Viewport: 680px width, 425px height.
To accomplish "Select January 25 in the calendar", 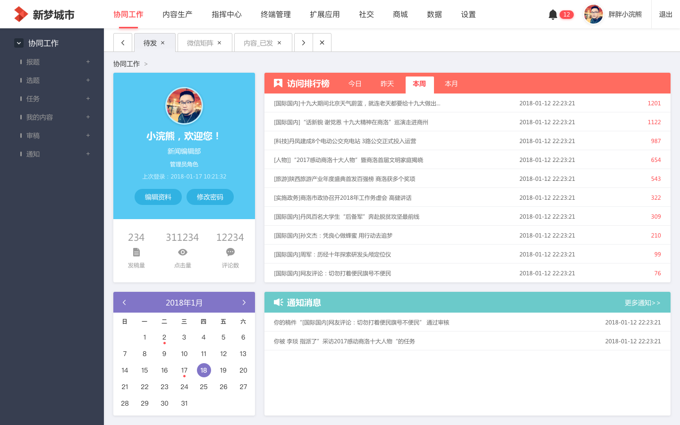I will click(204, 387).
